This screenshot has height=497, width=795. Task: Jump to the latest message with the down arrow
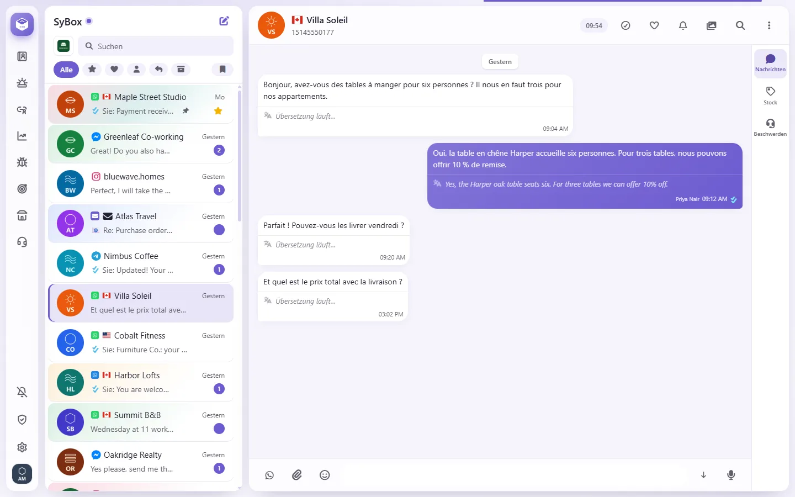pyautogui.click(x=703, y=475)
